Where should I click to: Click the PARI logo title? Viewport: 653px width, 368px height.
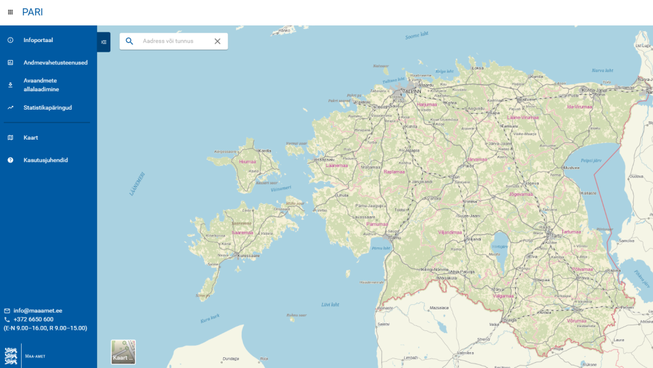(x=33, y=12)
